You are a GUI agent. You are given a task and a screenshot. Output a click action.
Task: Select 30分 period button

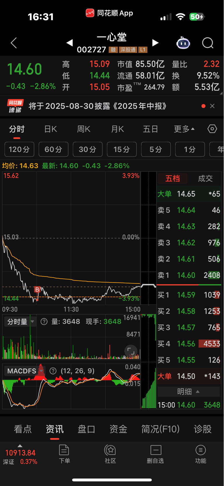(x=88, y=149)
